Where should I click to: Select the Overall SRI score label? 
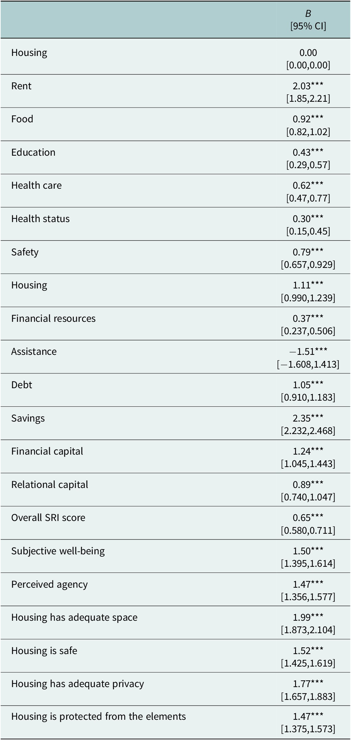(48, 518)
